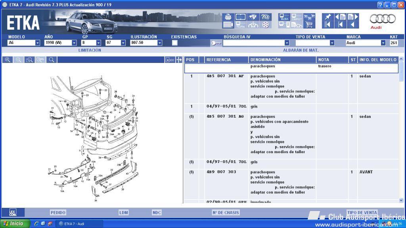The image size is (406, 228).
Task: Click the parts list scrollbar down arrow
Action: 401,200
